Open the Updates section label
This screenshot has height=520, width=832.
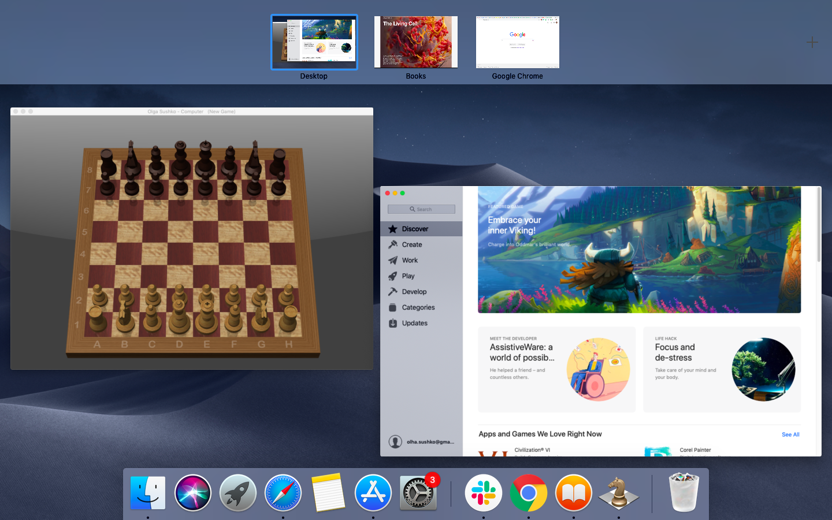coord(415,323)
